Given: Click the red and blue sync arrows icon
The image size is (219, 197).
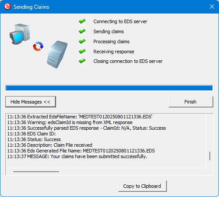Looking at the screenshot, I should tap(38, 46).
